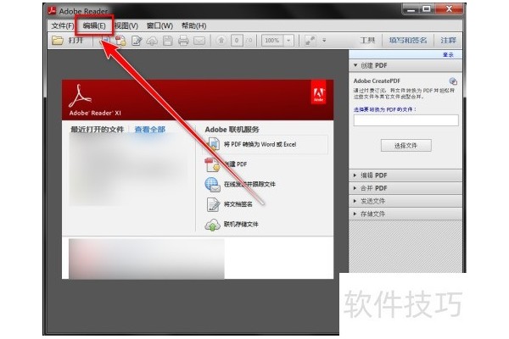Expand the 合并 PDF section
The height and width of the screenshot is (339, 509).
click(x=406, y=188)
